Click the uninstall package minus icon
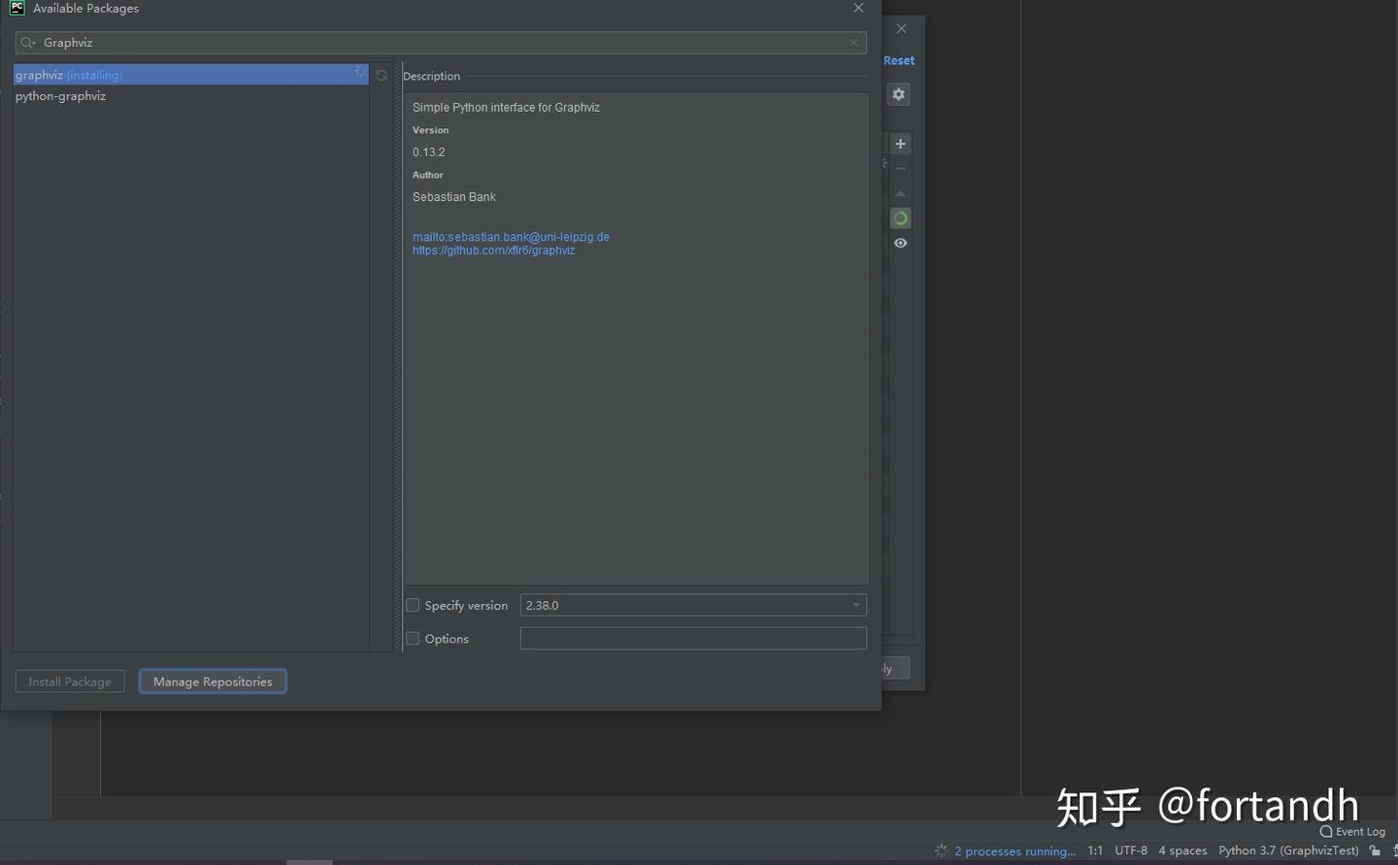Viewport: 1398px width, 865px height. pyautogui.click(x=900, y=167)
